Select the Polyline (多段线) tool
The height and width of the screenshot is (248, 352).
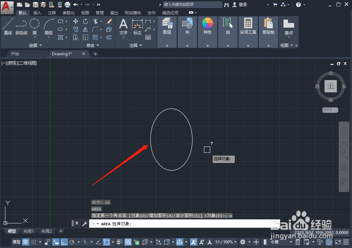tap(21, 27)
